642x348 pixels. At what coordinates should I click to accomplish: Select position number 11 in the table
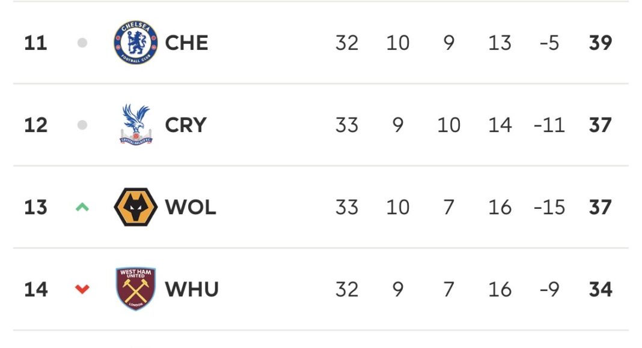coord(35,43)
